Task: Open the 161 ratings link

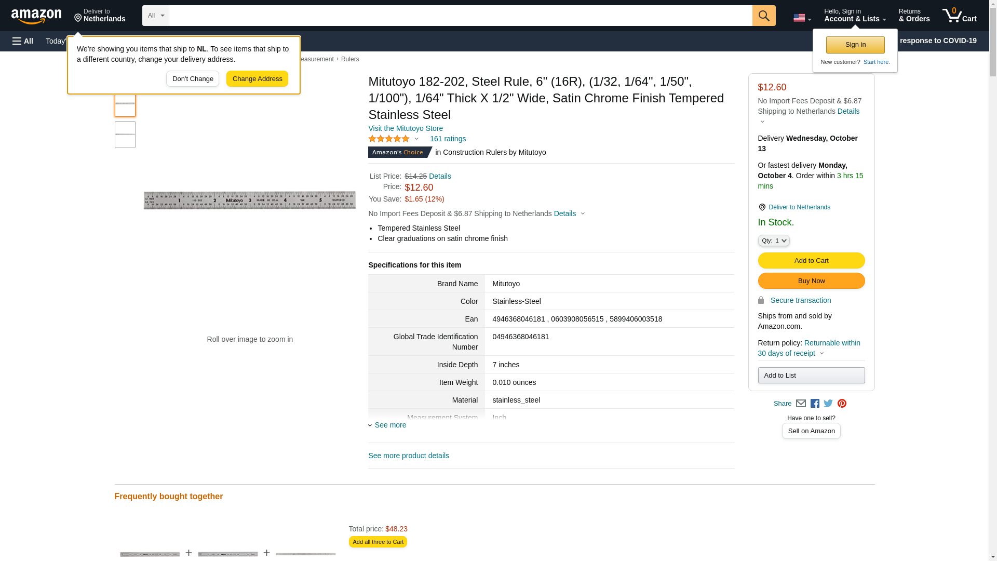Action: click(x=448, y=139)
